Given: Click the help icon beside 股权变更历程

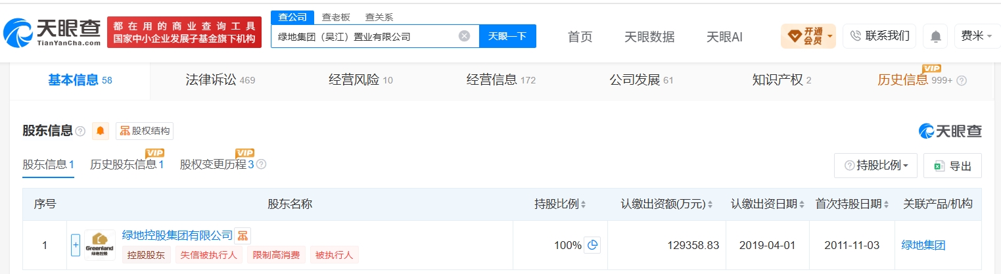Looking at the screenshot, I should tap(261, 164).
